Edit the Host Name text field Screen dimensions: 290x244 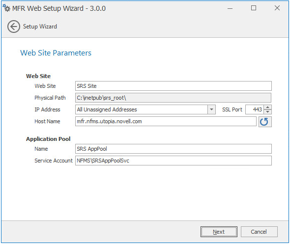point(166,121)
